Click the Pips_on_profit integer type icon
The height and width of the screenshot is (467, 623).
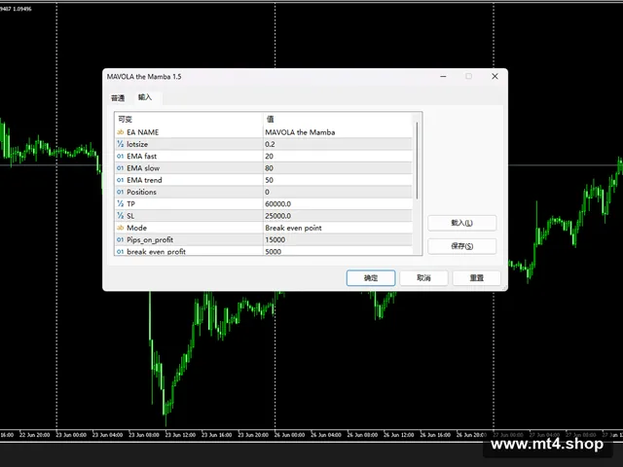click(120, 239)
